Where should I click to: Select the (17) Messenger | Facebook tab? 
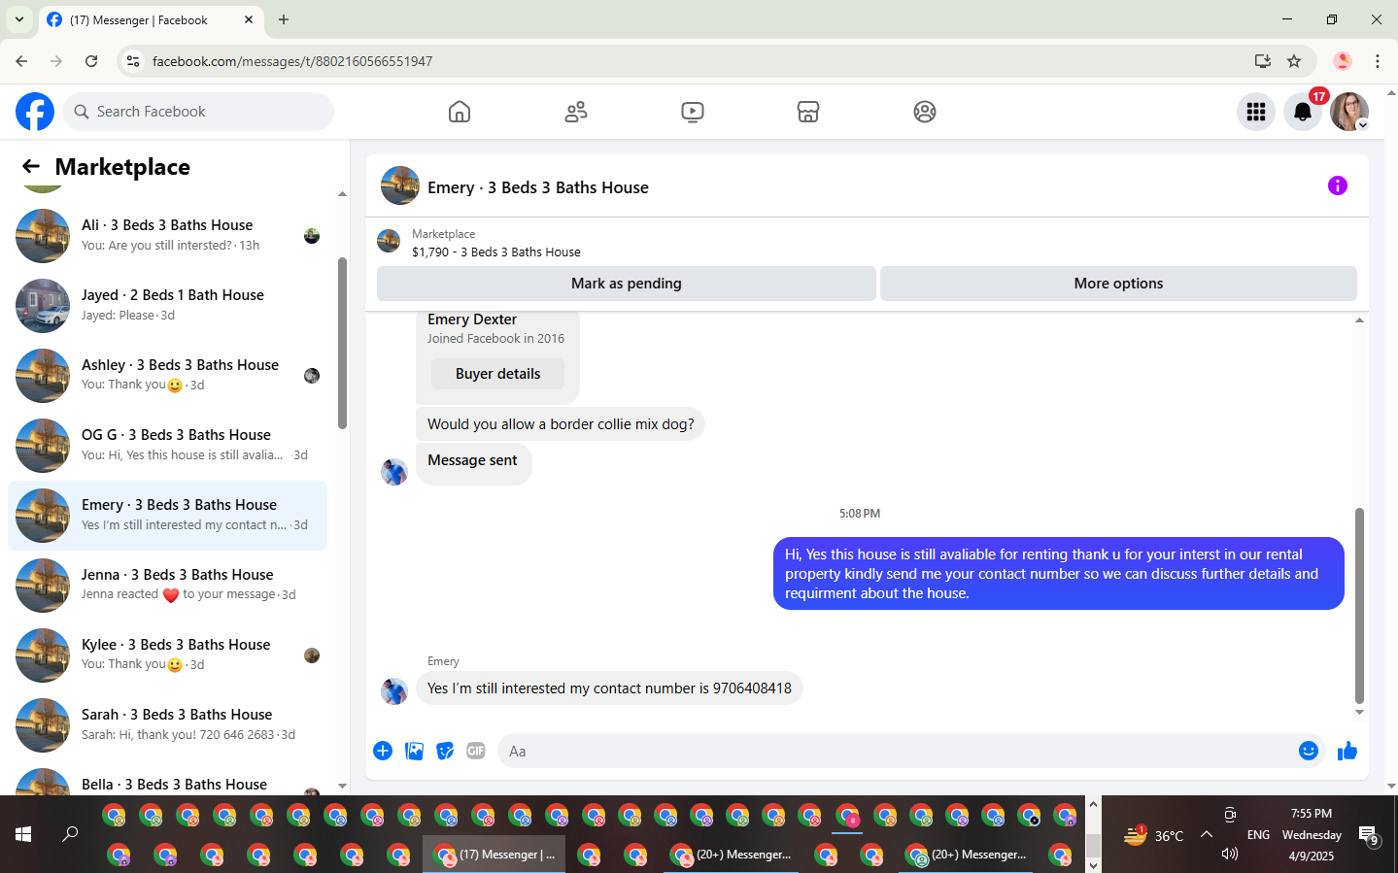[151, 19]
